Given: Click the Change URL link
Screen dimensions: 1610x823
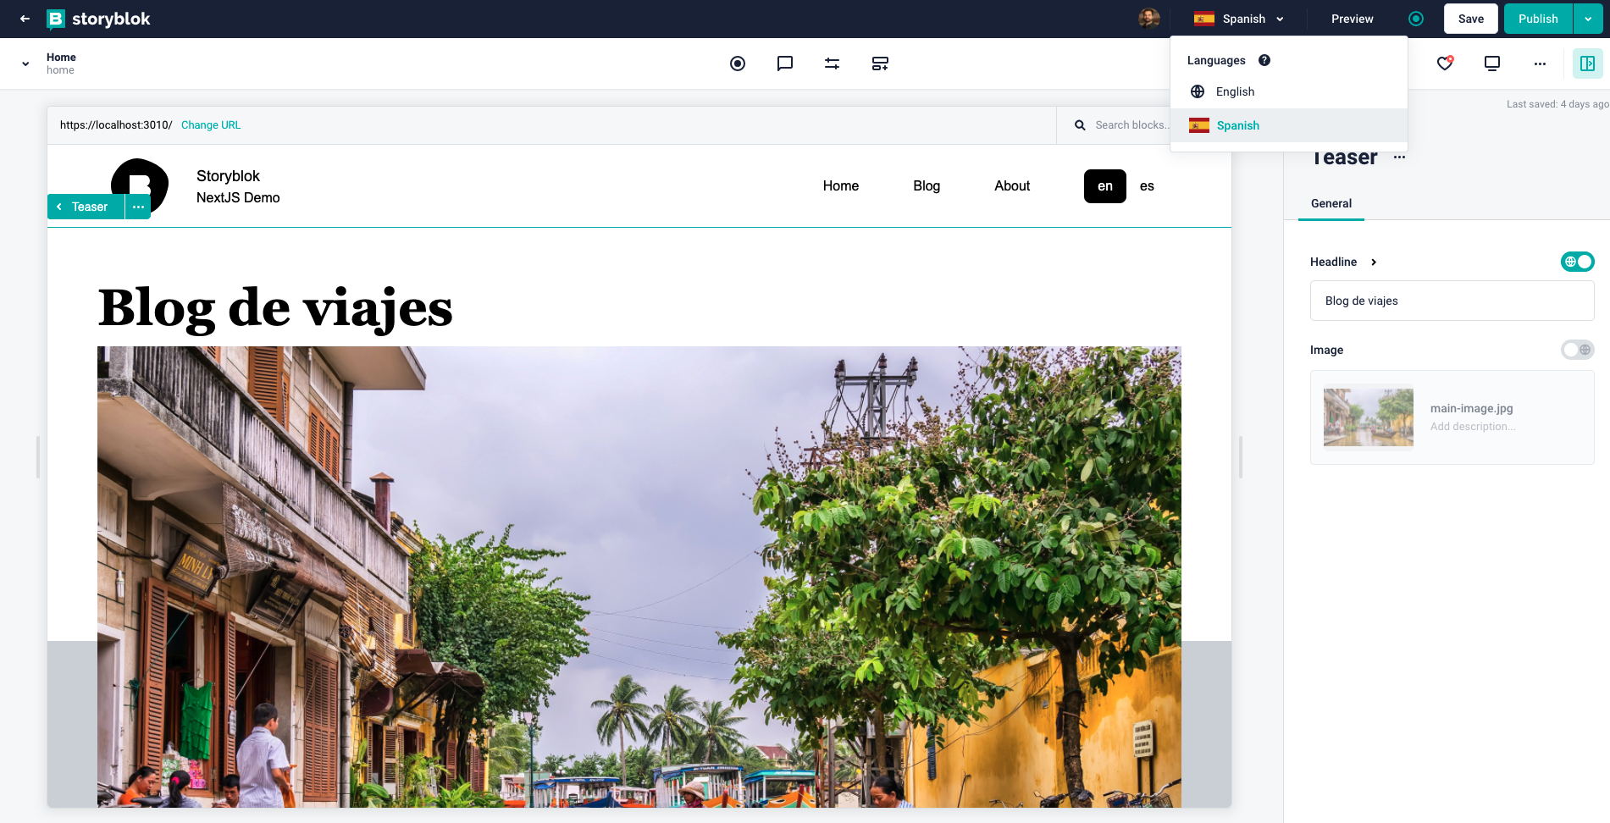Looking at the screenshot, I should [x=211, y=125].
